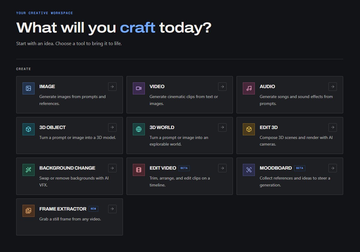The width and height of the screenshot is (360, 252).
Task: Click the Video camera icon
Action: [x=139, y=88]
